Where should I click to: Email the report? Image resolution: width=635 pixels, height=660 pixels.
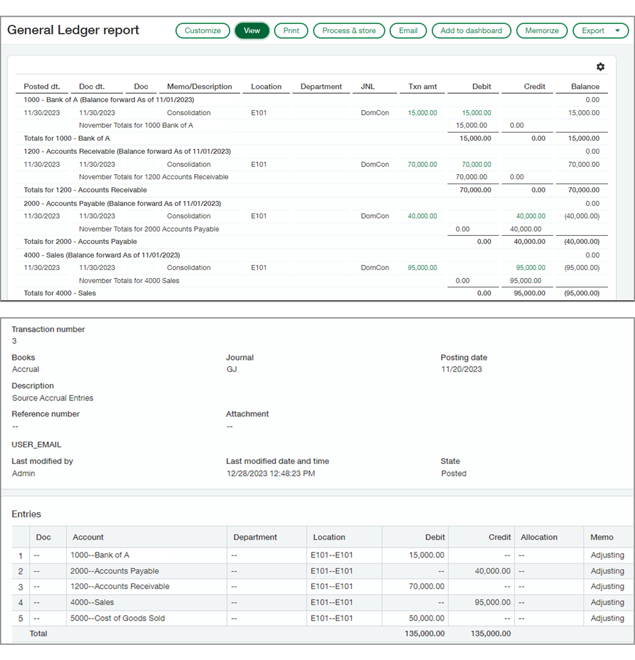[x=408, y=30]
